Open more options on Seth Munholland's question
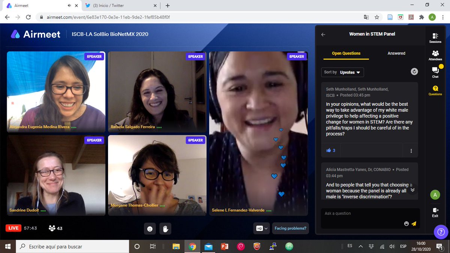This screenshot has height=253, width=450. (x=411, y=151)
